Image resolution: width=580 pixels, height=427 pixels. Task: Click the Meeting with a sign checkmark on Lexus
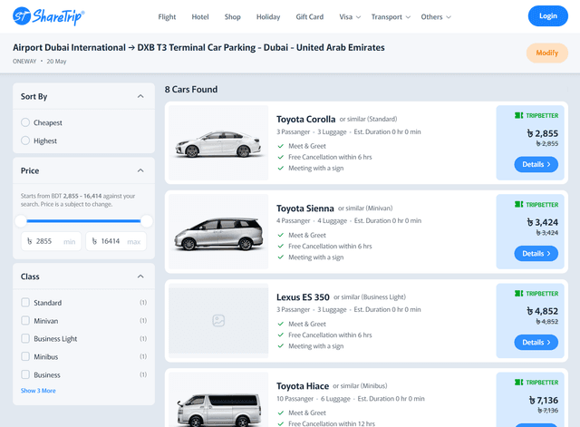tap(281, 346)
